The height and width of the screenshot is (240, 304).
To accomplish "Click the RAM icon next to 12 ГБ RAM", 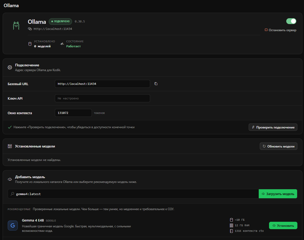I will point(231,225).
